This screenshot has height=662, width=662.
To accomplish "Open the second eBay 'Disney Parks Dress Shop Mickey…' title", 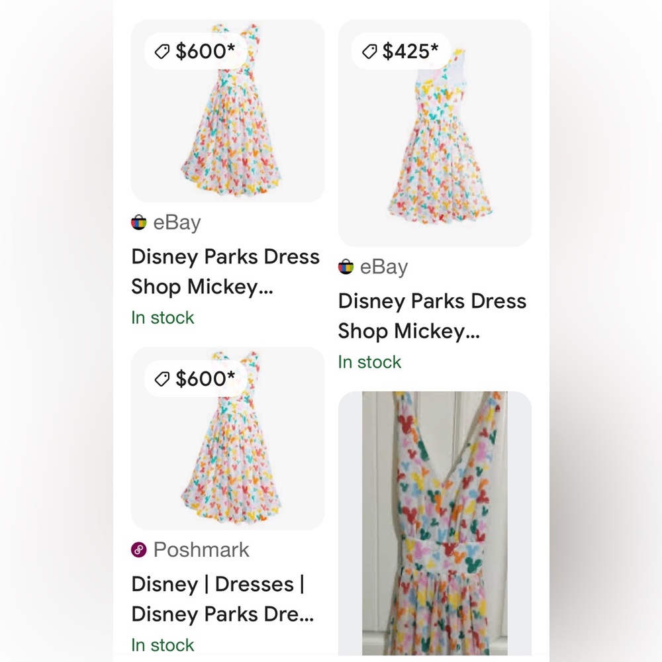I will (x=432, y=316).
